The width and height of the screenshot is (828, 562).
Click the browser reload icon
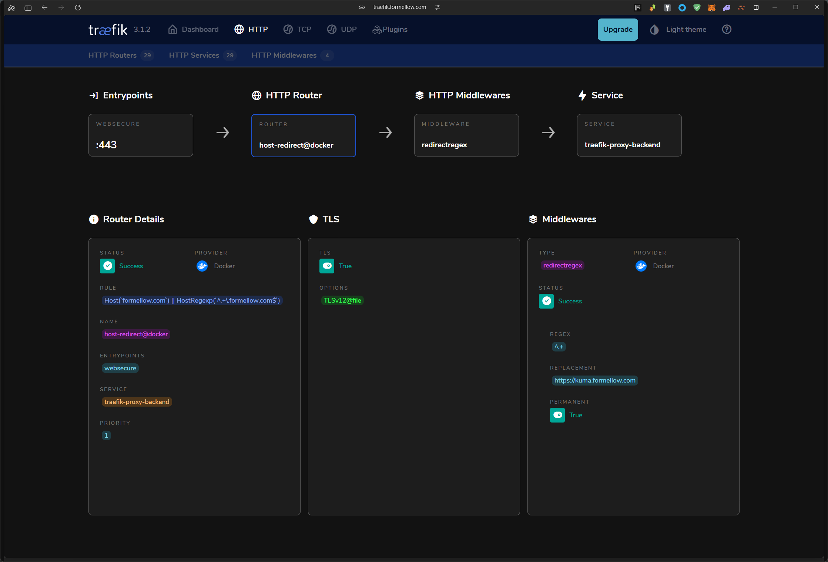tap(78, 7)
